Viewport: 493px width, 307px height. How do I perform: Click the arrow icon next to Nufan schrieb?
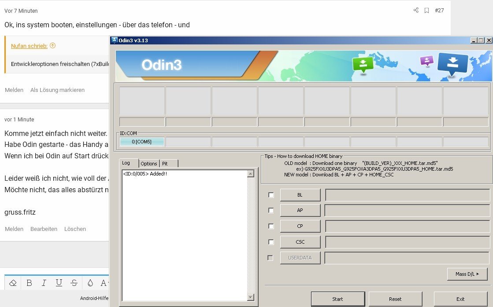[53, 45]
